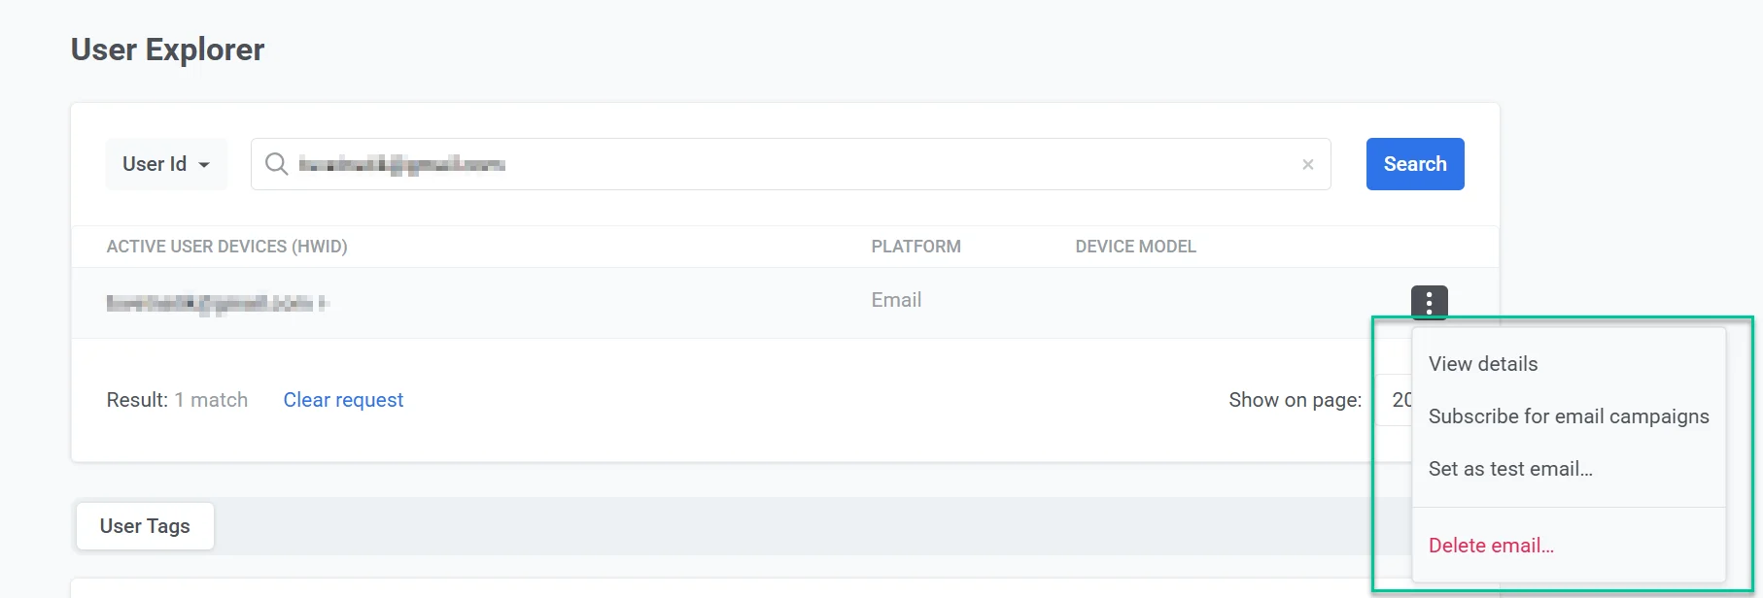Click the User Explorer page heading

coord(167,50)
